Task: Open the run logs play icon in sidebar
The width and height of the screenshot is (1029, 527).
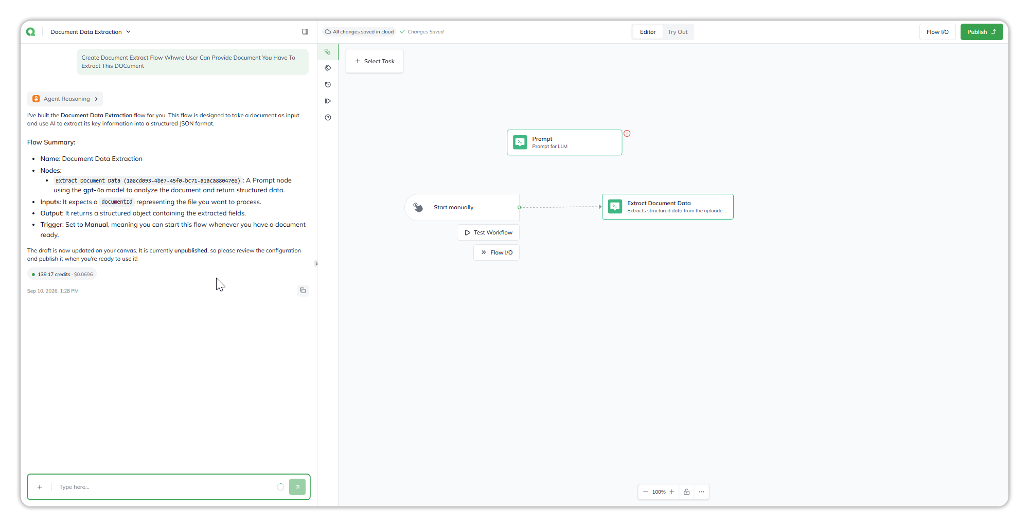Action: pyautogui.click(x=328, y=101)
